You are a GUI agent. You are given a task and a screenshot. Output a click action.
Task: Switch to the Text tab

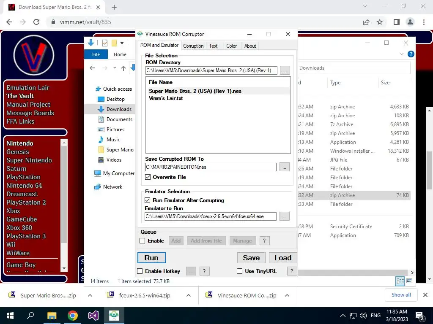click(x=213, y=46)
